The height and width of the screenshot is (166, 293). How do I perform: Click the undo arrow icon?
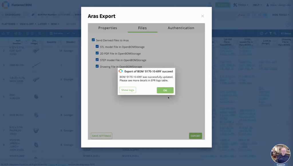point(69,34)
